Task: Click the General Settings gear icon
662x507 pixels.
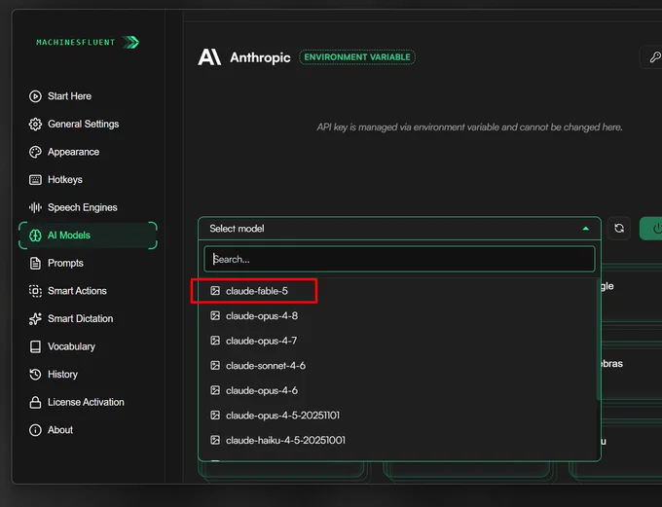Action: pos(35,125)
